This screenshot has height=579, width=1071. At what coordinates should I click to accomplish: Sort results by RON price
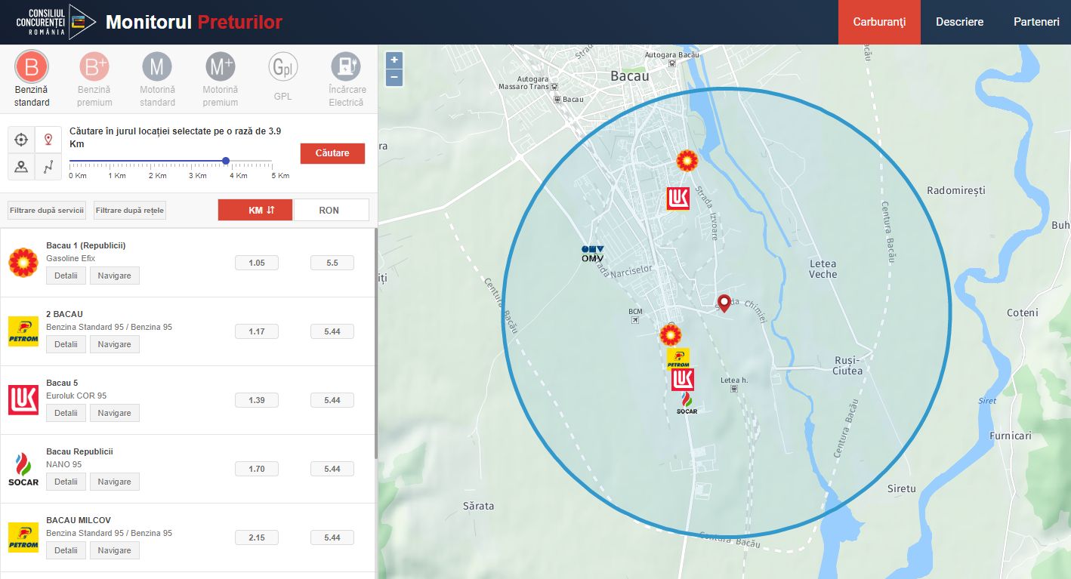(330, 210)
